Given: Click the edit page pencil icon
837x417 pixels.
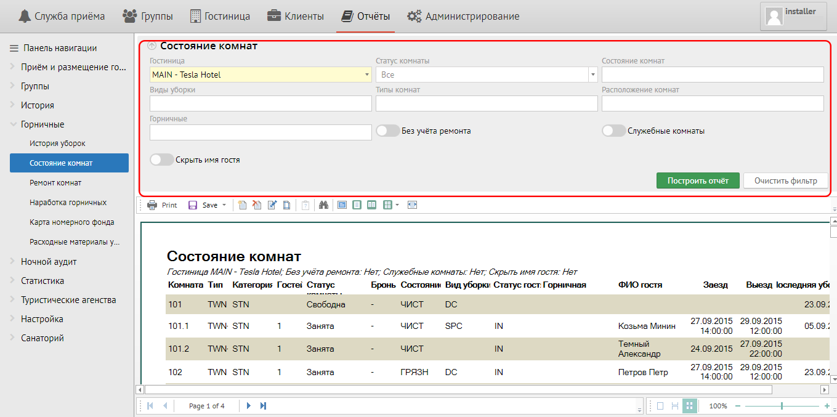Looking at the screenshot, I should (272, 205).
